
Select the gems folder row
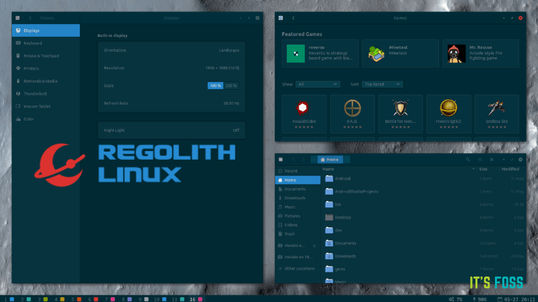[424, 269]
